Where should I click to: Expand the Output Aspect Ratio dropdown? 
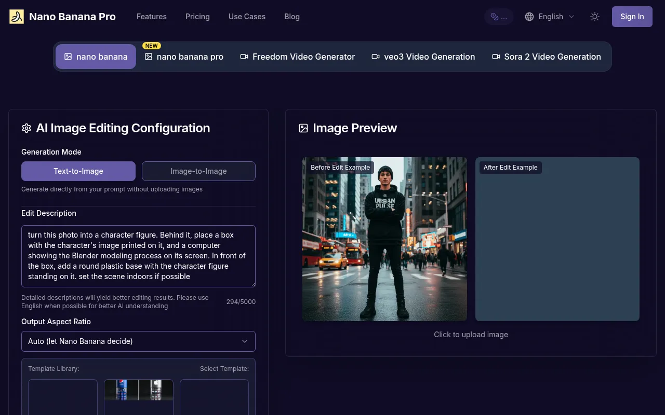click(x=138, y=341)
